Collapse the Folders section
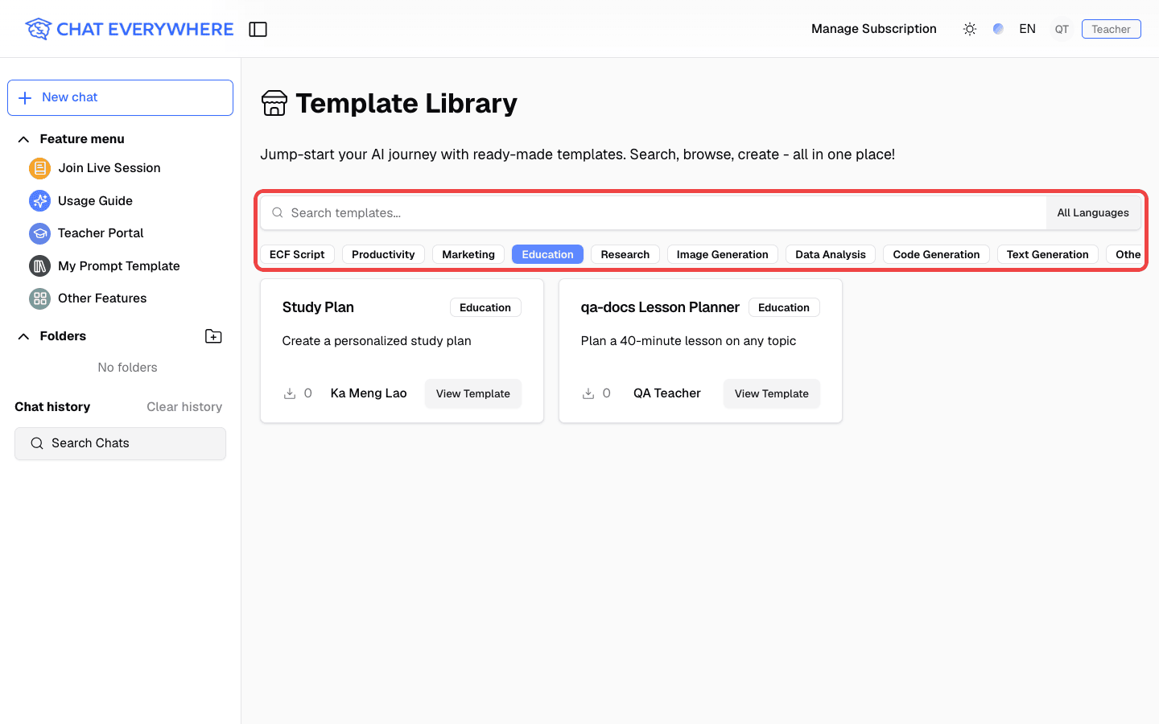The image size is (1159, 724). tap(24, 336)
